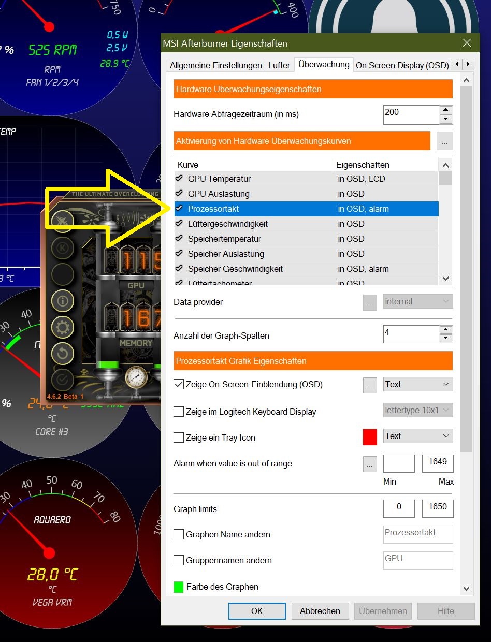The width and height of the screenshot is (491, 642).
Task: Click the Graph limits lower field 0
Action: [399, 508]
